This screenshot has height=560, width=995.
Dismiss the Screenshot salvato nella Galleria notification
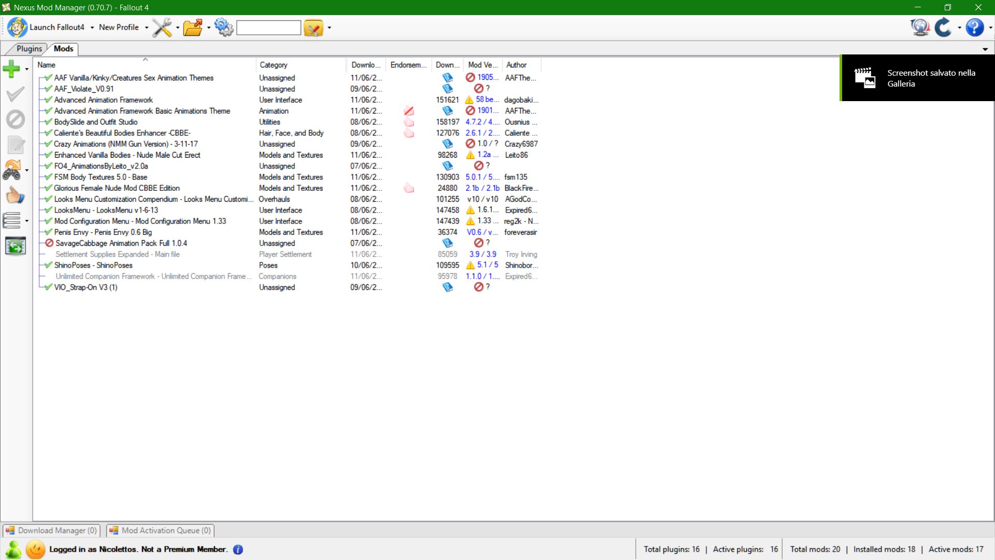[917, 78]
